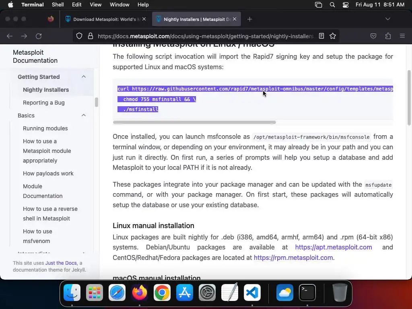This screenshot has width=412, height=309.
Task: Click the docs.metasploit.com address bar
Action: tap(206, 36)
